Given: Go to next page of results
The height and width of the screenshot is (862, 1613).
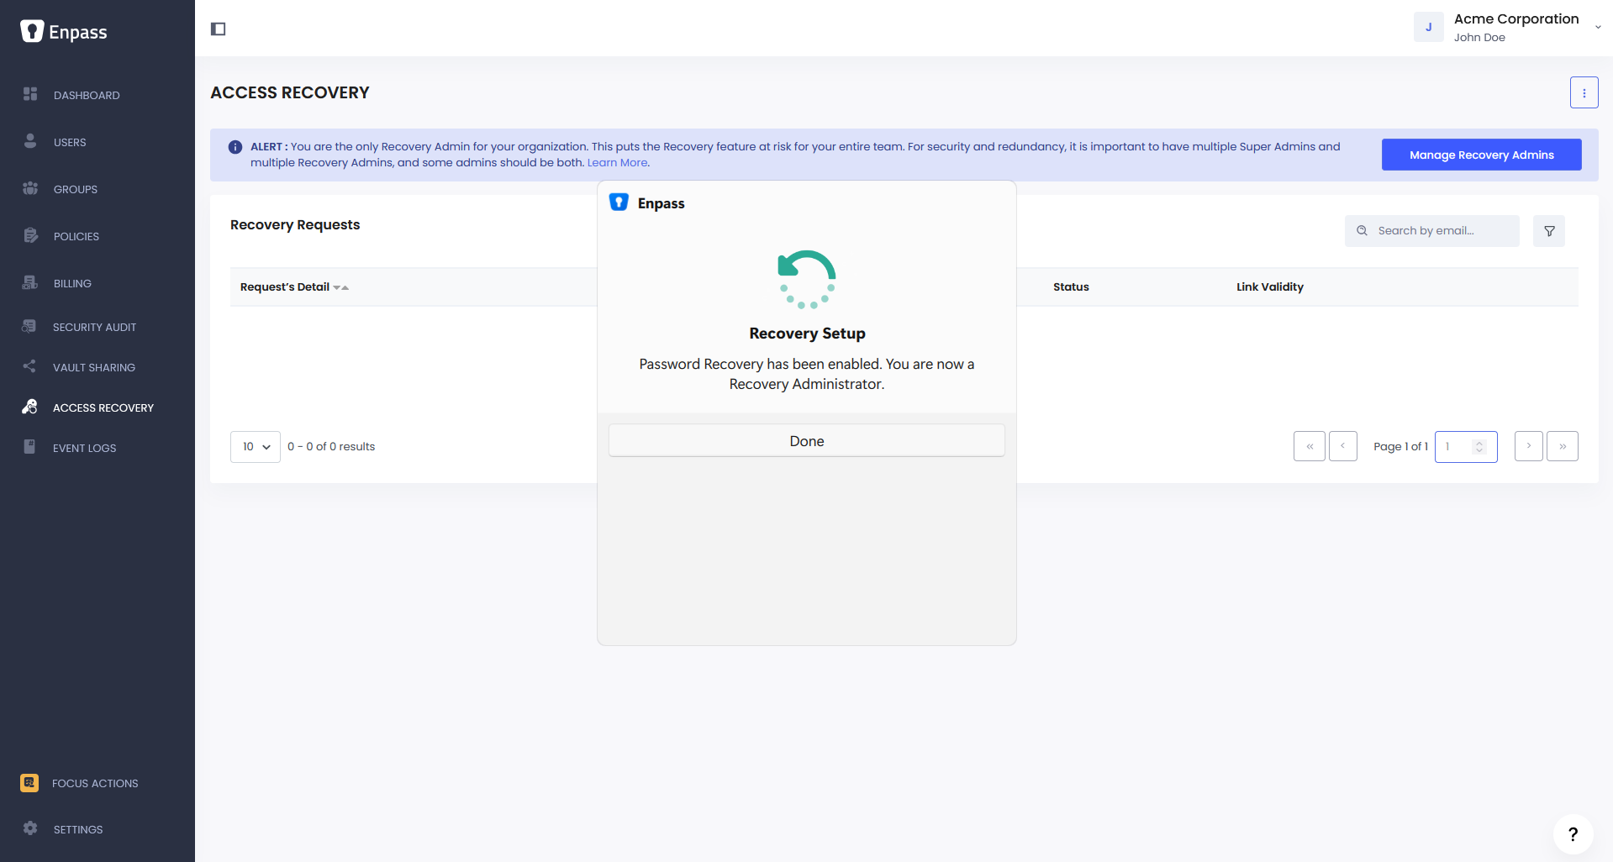Looking at the screenshot, I should (x=1528, y=446).
